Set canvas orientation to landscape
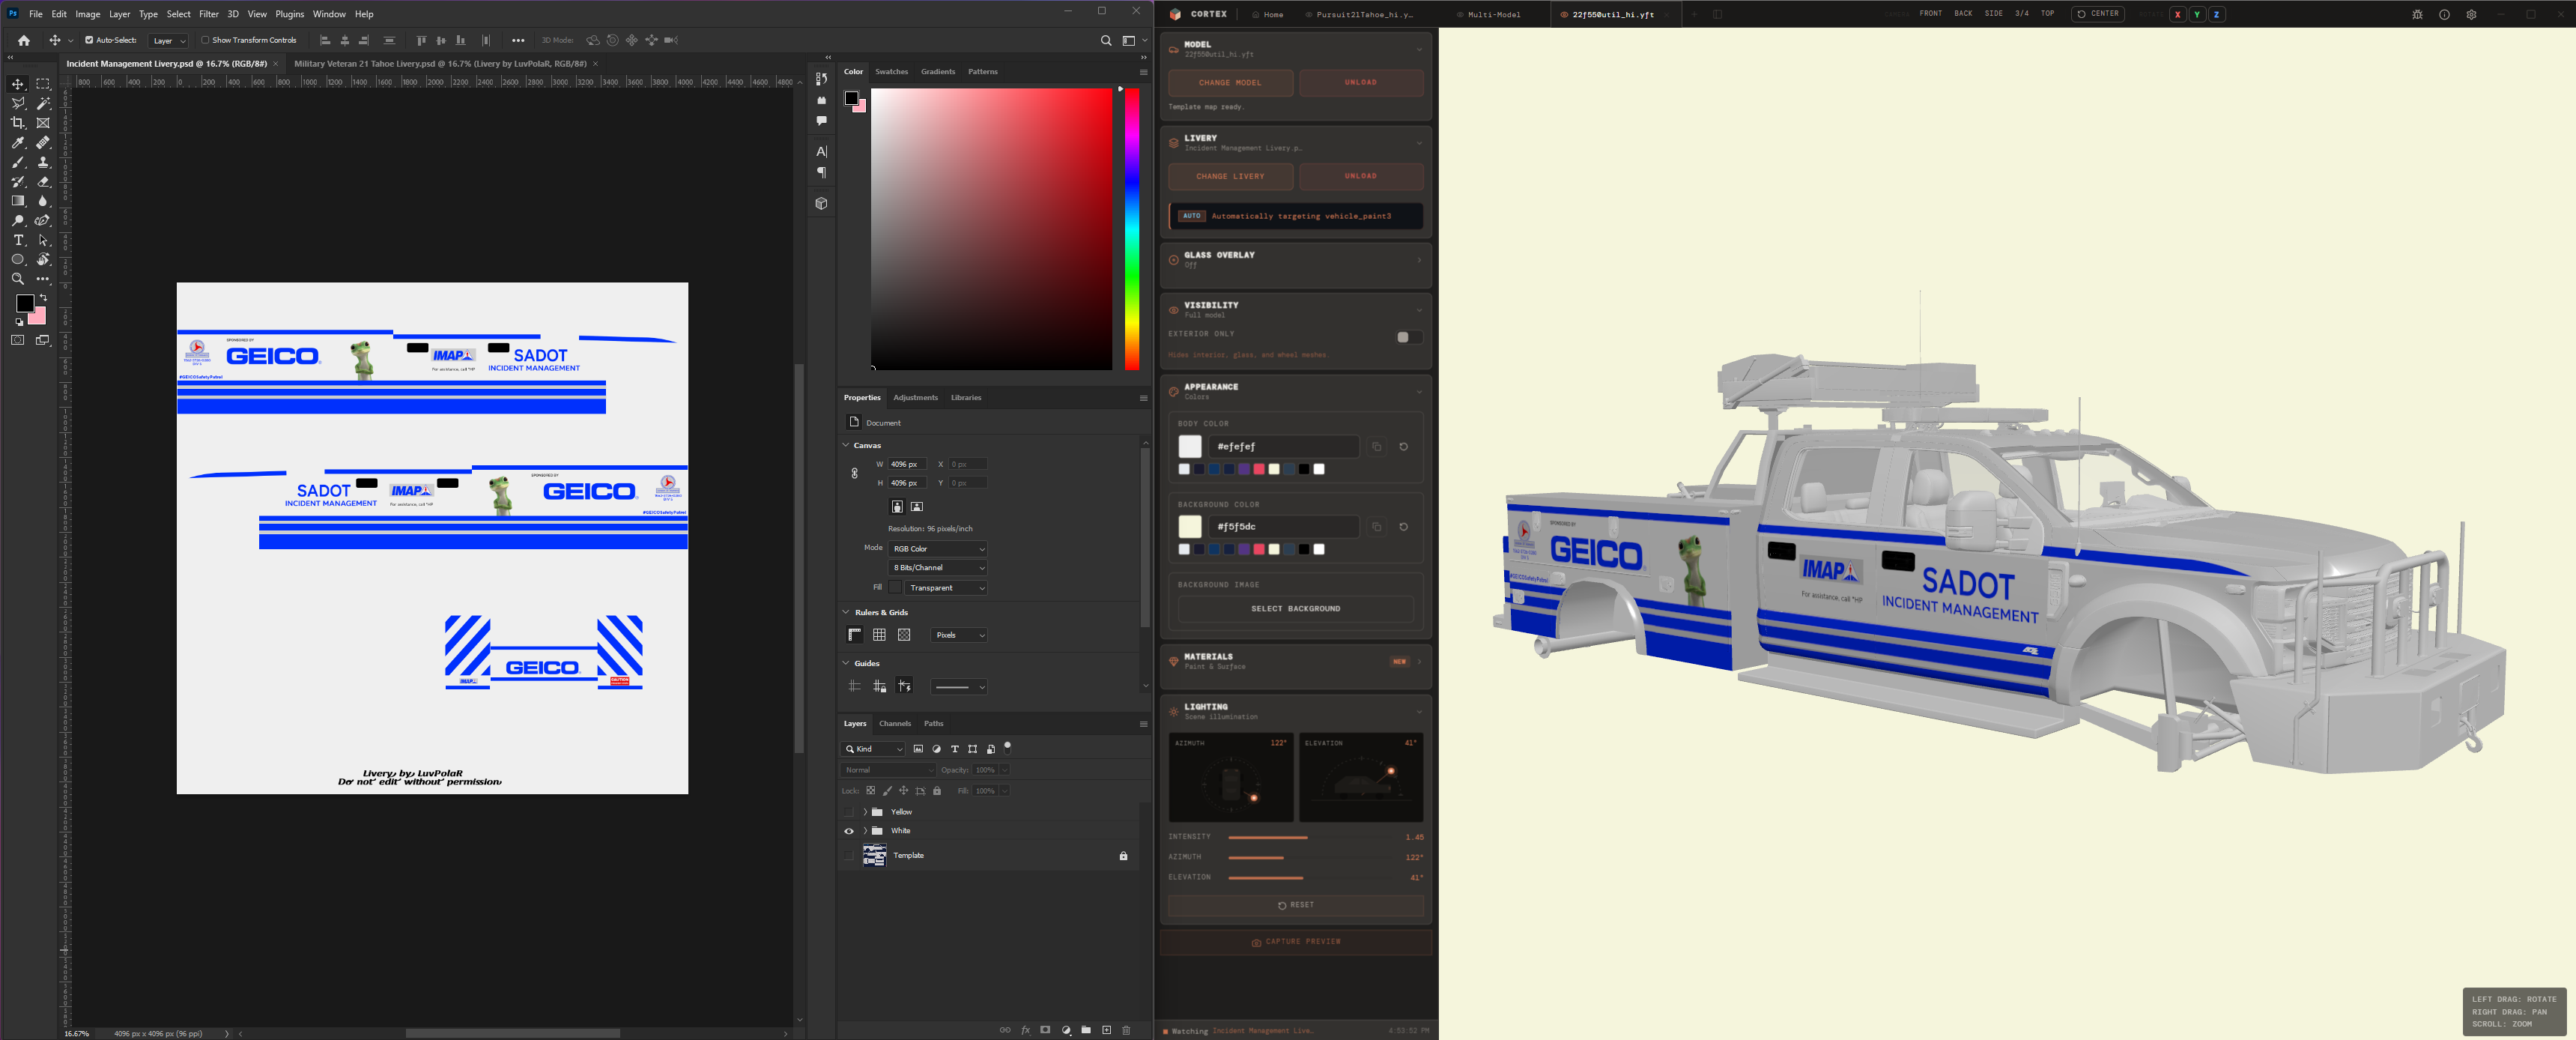This screenshot has width=2576, height=1040. 917,506
